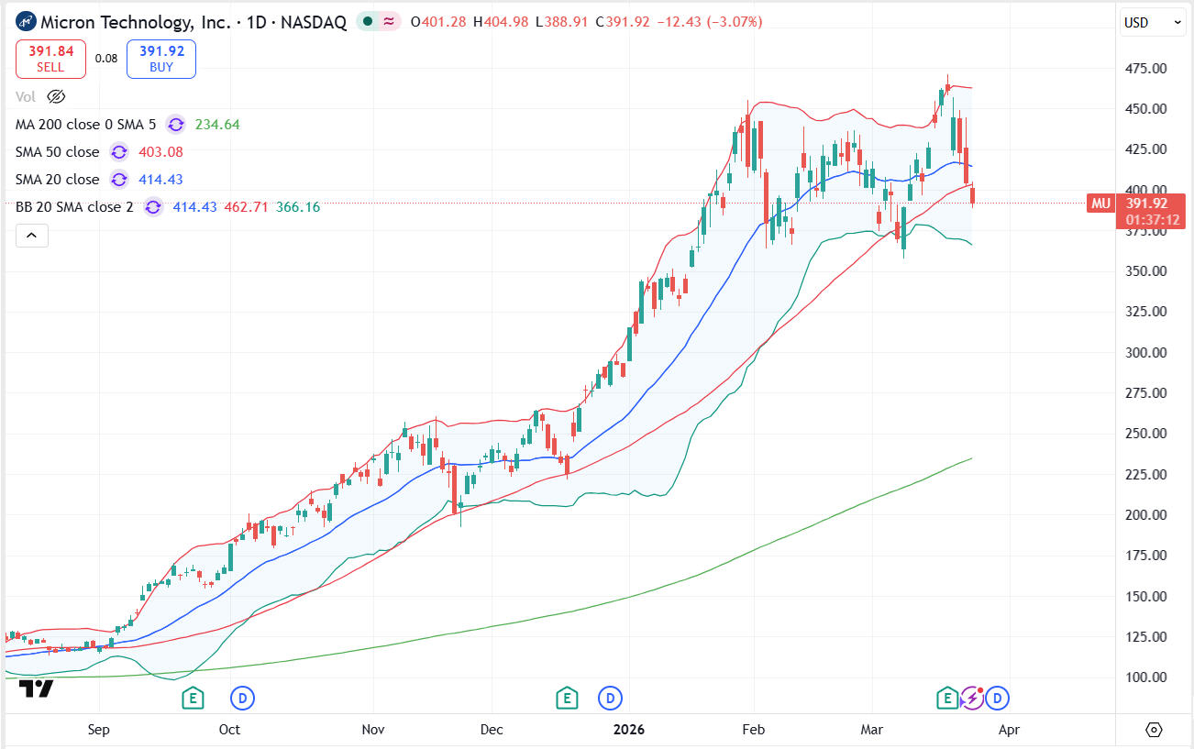Click the green market status dot

(368, 22)
